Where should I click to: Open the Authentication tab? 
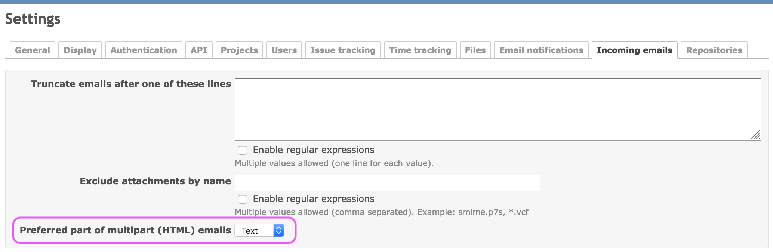click(x=144, y=50)
